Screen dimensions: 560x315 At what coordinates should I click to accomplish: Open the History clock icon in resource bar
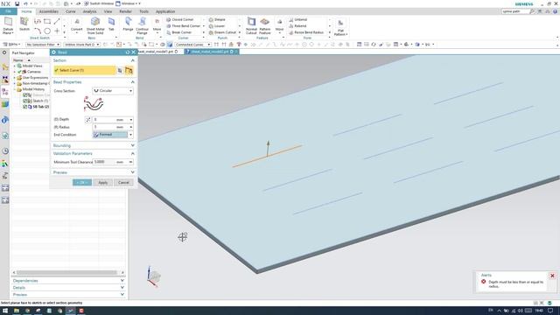(x=5, y=151)
